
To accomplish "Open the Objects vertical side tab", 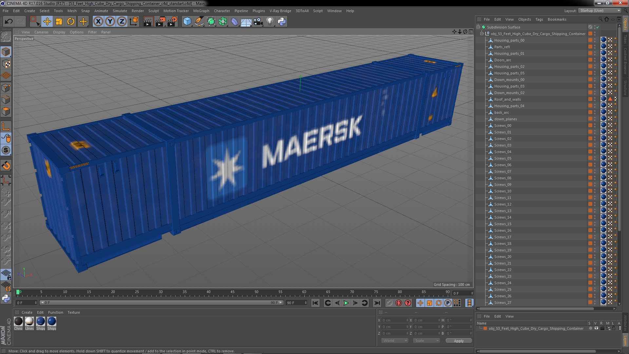I will tap(625, 24).
